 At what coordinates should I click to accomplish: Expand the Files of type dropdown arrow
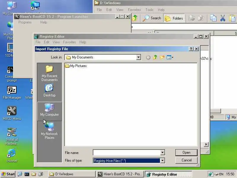(162, 160)
